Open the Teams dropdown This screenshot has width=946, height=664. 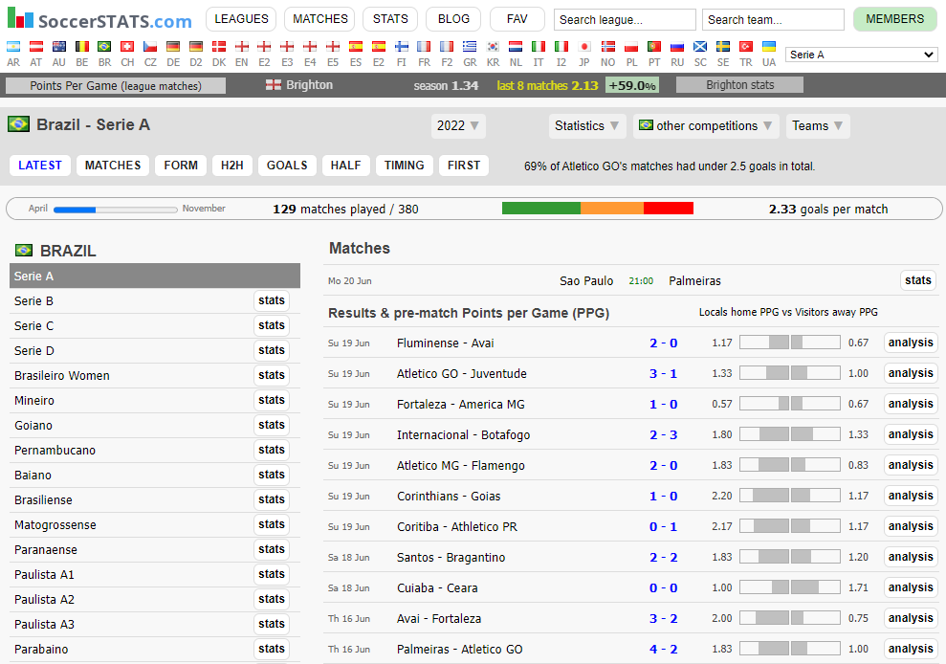[818, 125]
